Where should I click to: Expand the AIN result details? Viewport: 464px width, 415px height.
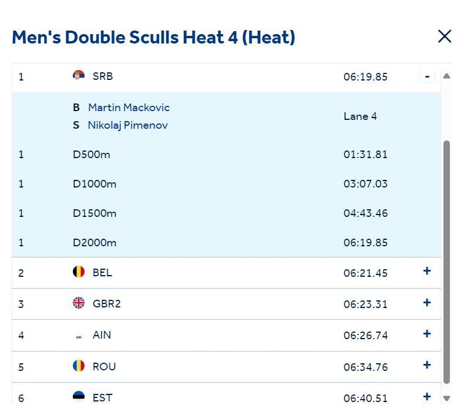click(427, 334)
